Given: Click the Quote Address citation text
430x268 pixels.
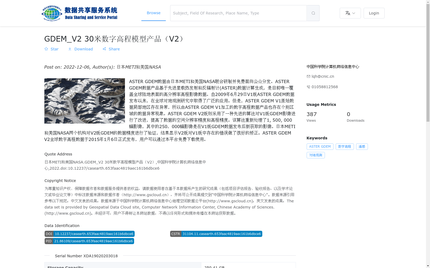Looking at the screenshot, I should [x=125, y=165].
